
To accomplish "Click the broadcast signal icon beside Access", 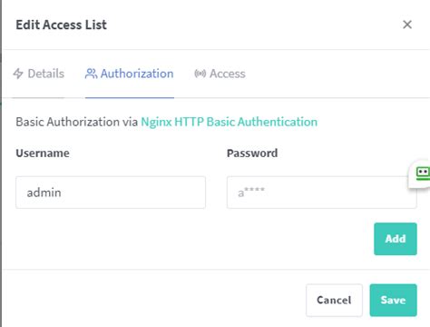I will tap(200, 74).
